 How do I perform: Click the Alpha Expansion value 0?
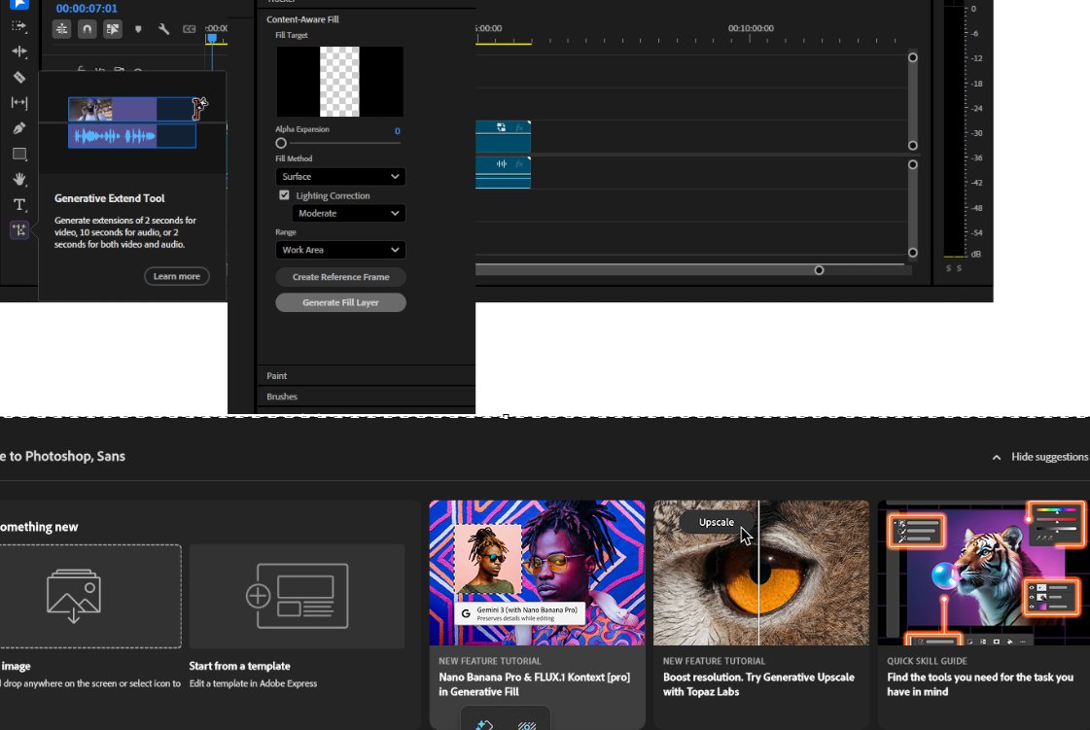pos(397,130)
